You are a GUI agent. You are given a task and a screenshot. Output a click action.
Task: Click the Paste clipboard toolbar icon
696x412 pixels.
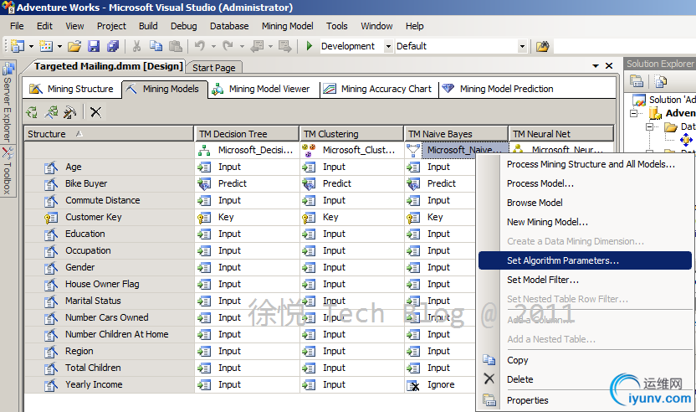click(x=176, y=46)
